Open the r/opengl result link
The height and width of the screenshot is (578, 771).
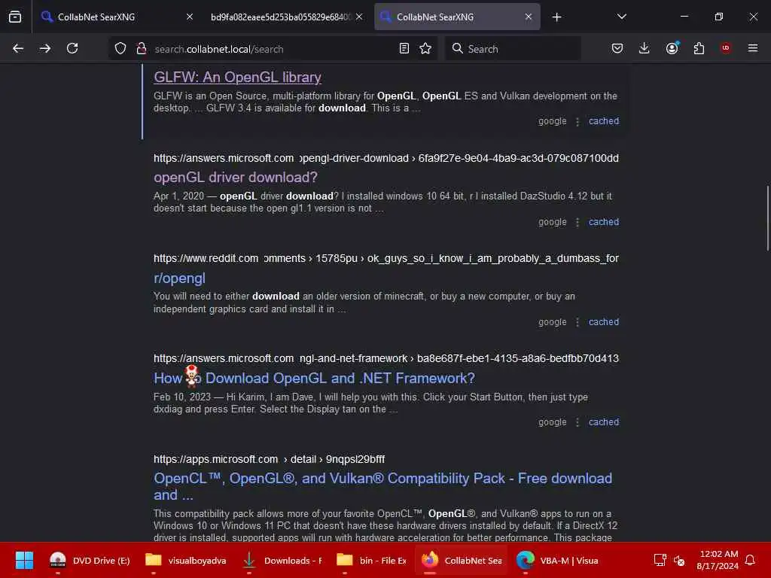pos(179,278)
